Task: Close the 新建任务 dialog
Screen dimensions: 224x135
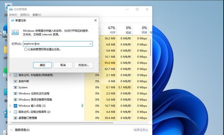Action: click(x=95, y=21)
